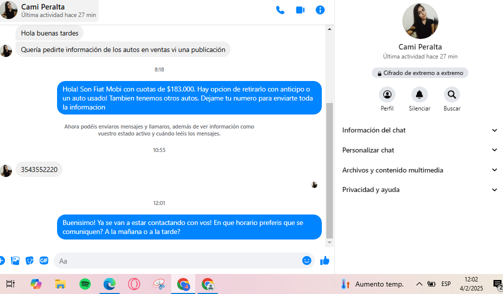This screenshot has width=503, height=294.
Task: Open the notification center icon
Action: [498, 284]
